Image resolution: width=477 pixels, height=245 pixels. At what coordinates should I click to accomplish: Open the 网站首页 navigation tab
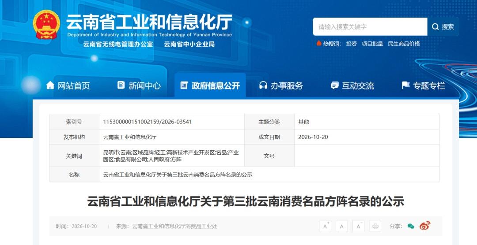pyautogui.click(x=68, y=85)
